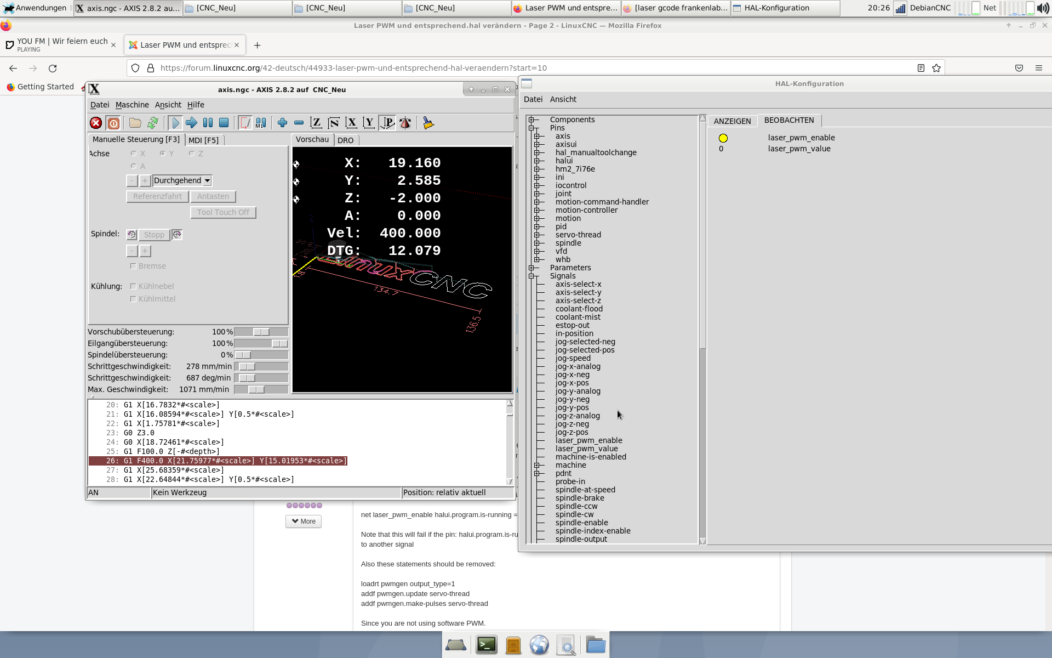Expand the Parameters tree node
Image resolution: width=1052 pixels, height=658 pixels.
pos(531,268)
